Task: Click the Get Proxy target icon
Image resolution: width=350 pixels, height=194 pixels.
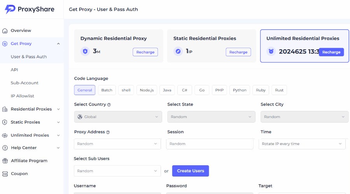Action: [x=5, y=44]
